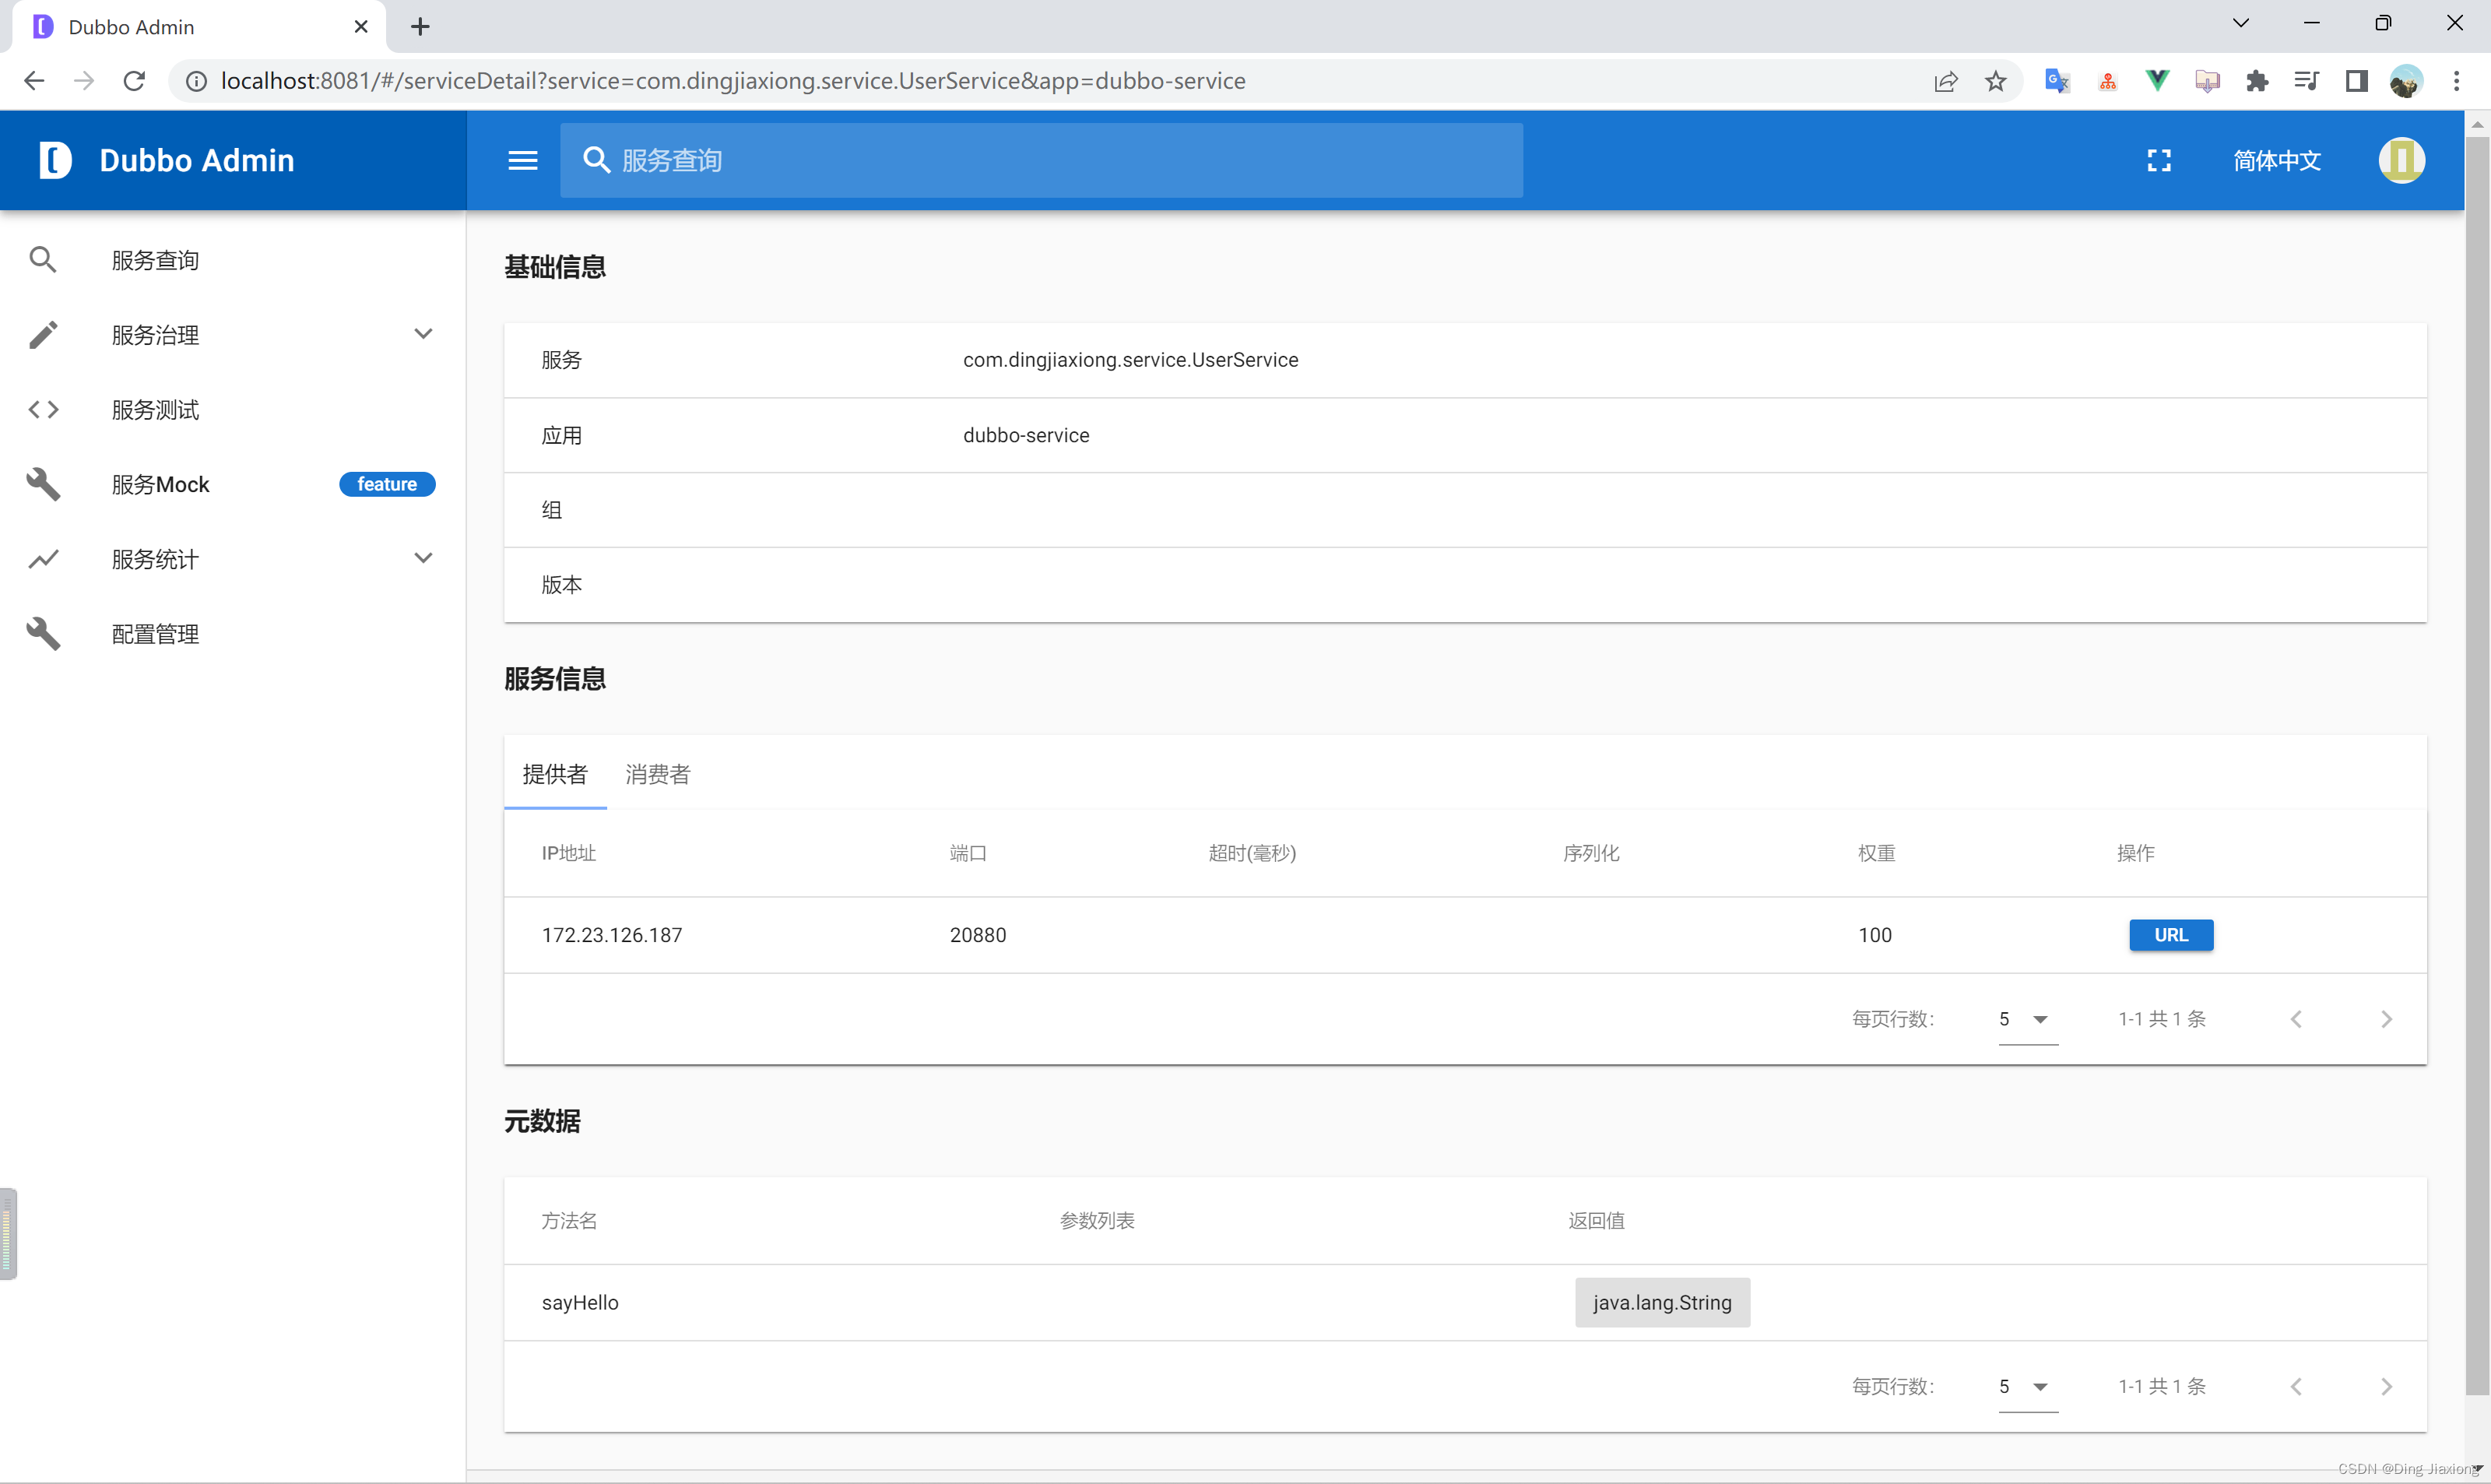
Task: Click the 172.23.126.187 IP address cell
Action: (x=612, y=935)
